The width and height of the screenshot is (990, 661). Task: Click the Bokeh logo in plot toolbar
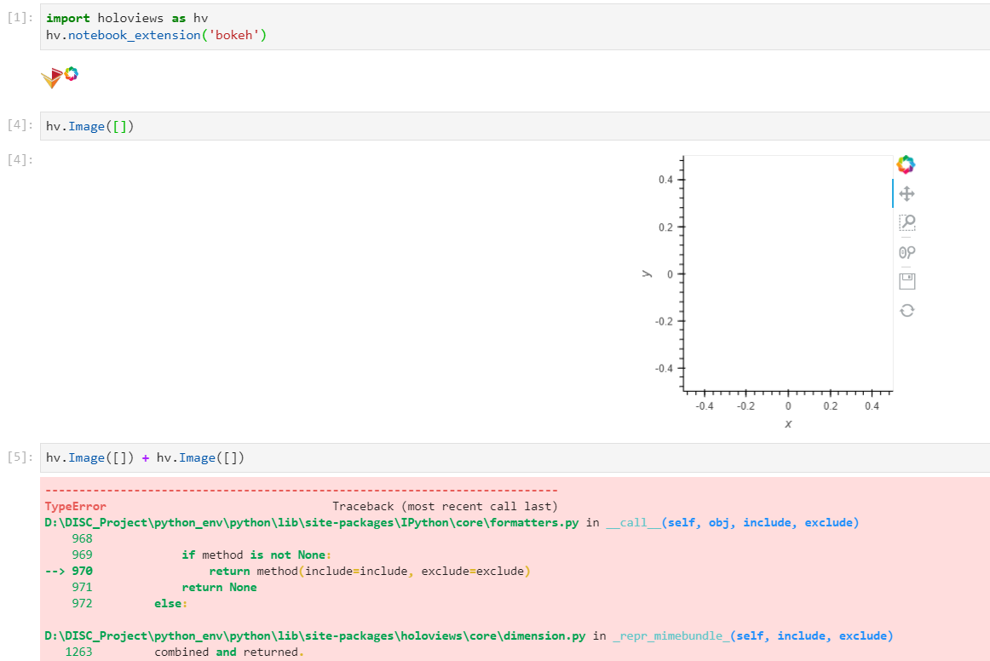[906, 164]
